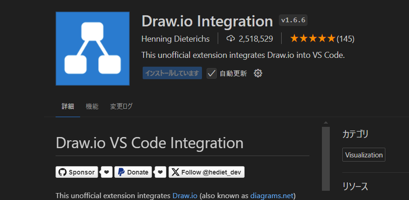Viewport: 409px width, 200px height.
Task: Click the 2,518,529 install count
Action: point(256,39)
